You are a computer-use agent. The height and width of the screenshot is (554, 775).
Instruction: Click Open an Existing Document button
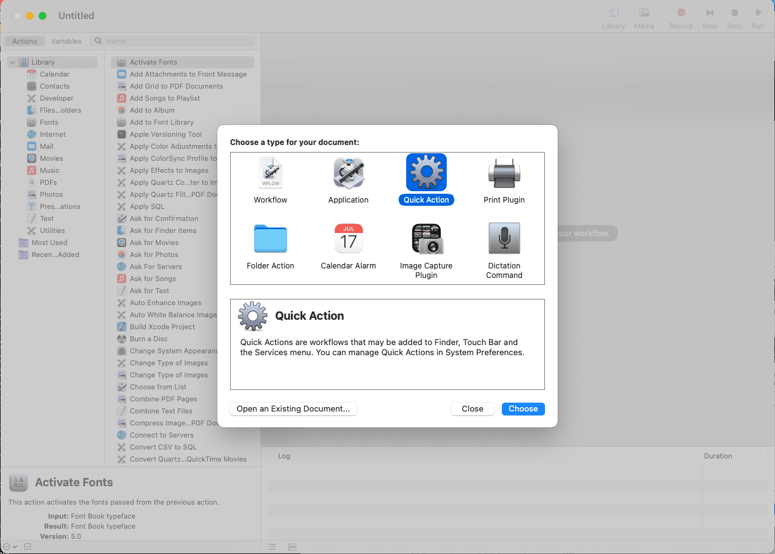293,409
